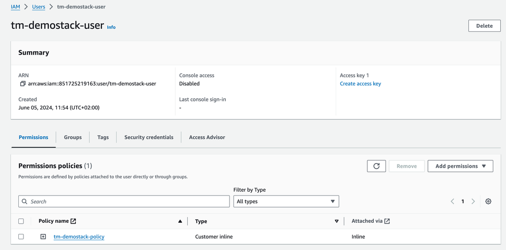This screenshot has width=506, height=250.
Task: Select all policies header checkbox
Action: click(21, 221)
